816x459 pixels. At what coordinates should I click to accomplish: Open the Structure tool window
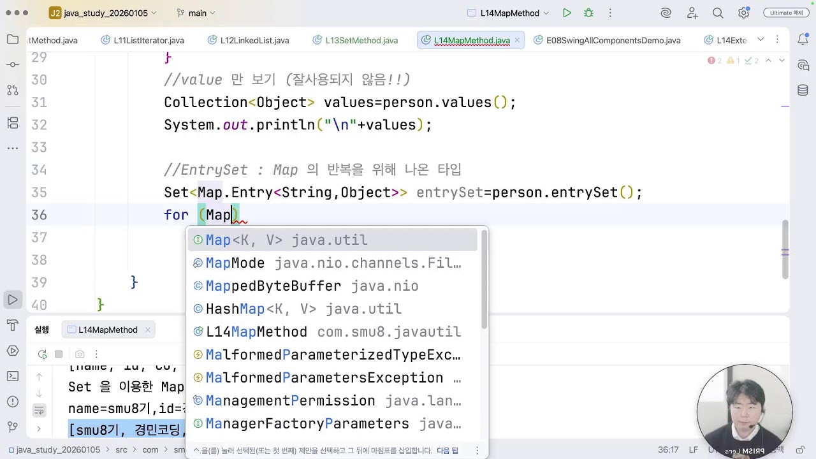click(x=13, y=122)
